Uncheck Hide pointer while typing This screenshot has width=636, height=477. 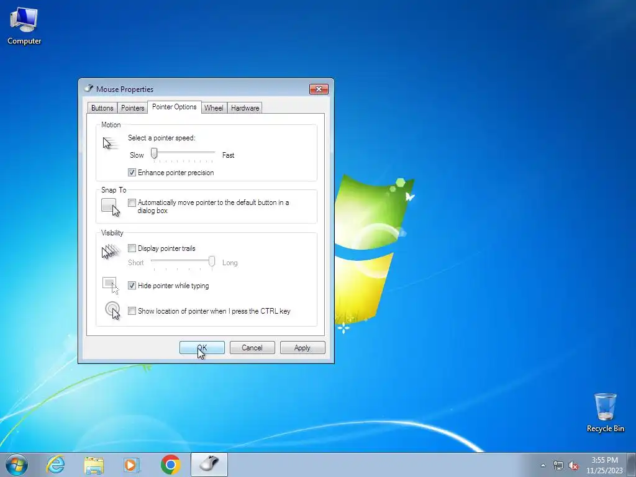(x=132, y=286)
